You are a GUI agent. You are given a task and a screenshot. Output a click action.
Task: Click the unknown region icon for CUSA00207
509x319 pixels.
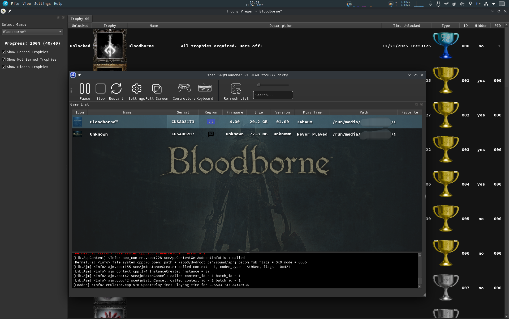211,134
